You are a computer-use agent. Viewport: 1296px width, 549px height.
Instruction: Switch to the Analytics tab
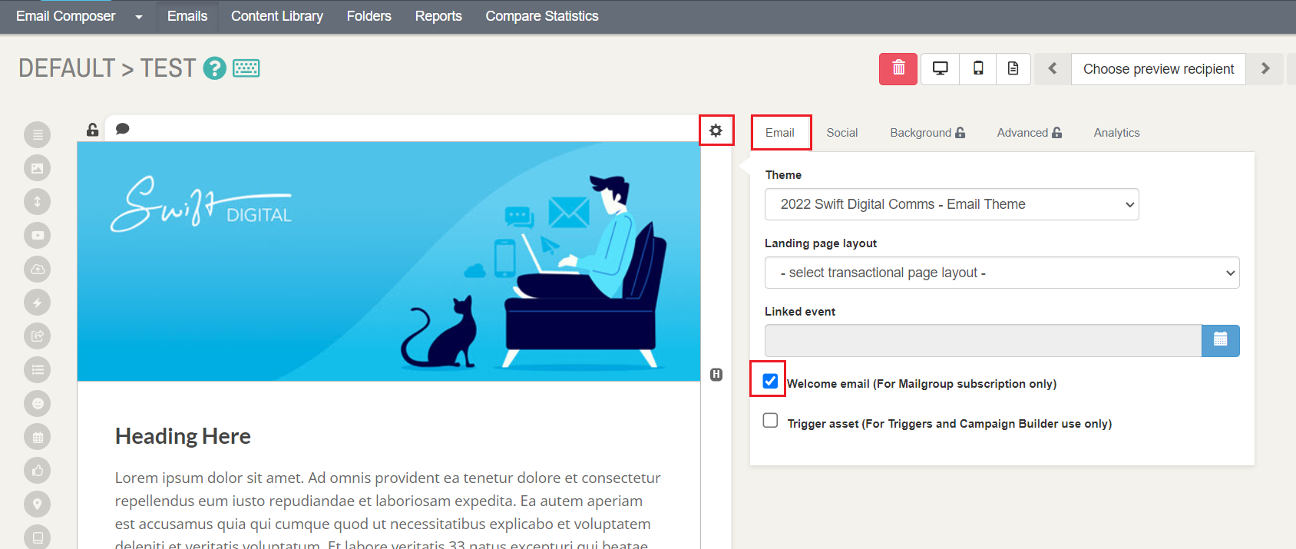click(x=1116, y=133)
